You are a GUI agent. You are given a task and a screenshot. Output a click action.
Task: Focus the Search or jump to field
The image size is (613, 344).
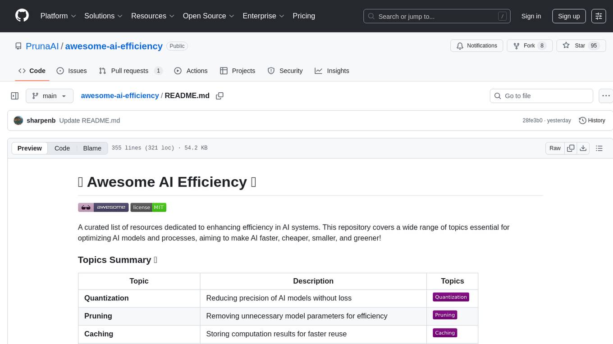coord(437,16)
